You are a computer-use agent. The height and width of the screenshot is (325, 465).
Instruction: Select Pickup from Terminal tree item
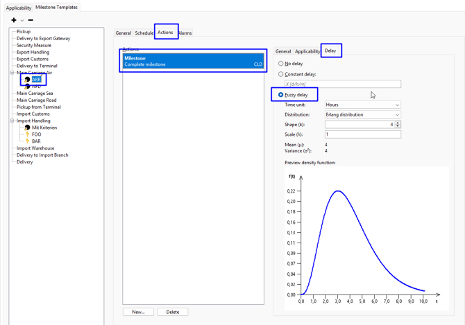click(x=39, y=107)
